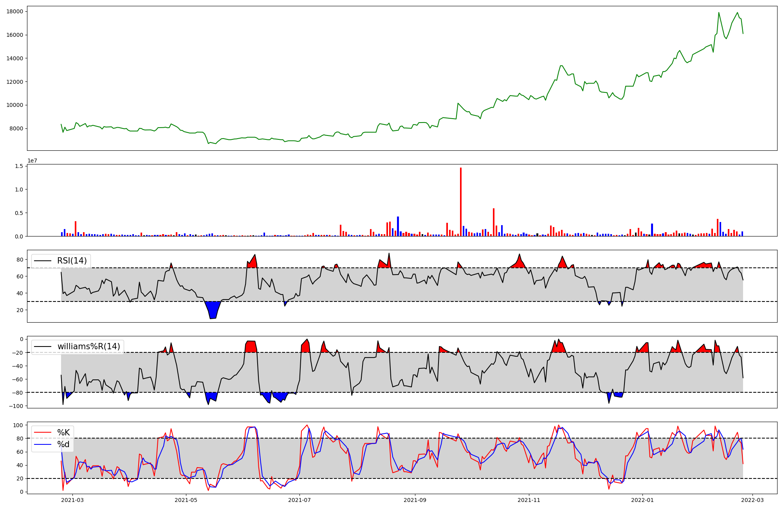
Task: Click the black RSI(14) legend line sample
Action: (x=43, y=261)
